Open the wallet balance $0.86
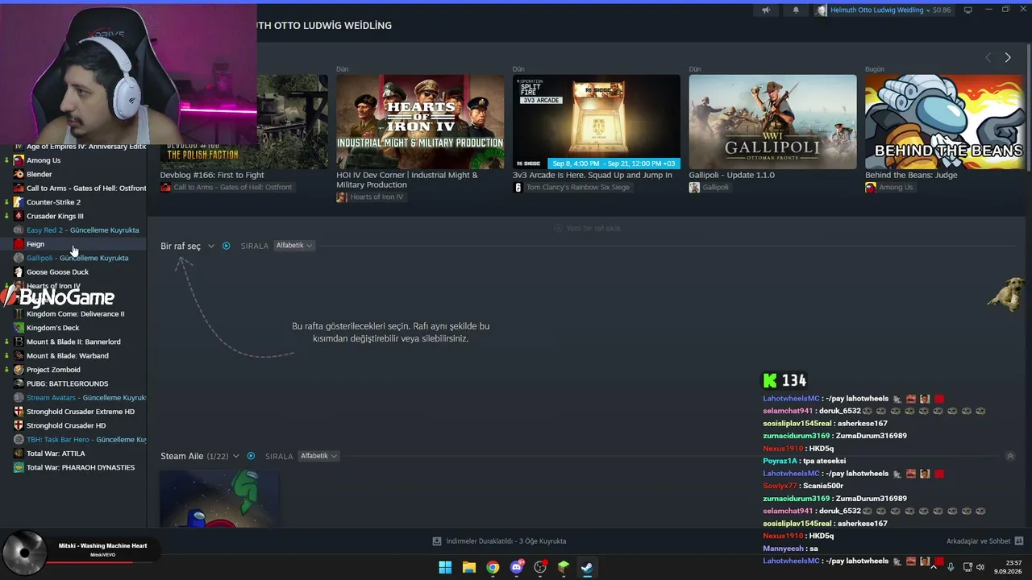 pos(942,10)
